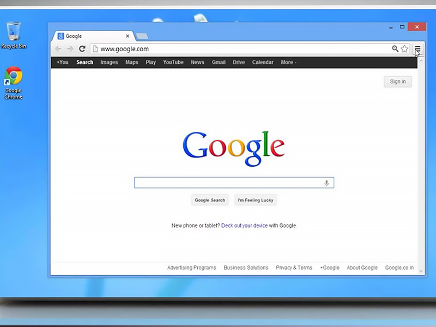Open Play in the Google bar
This screenshot has height=327, width=436.
click(151, 62)
